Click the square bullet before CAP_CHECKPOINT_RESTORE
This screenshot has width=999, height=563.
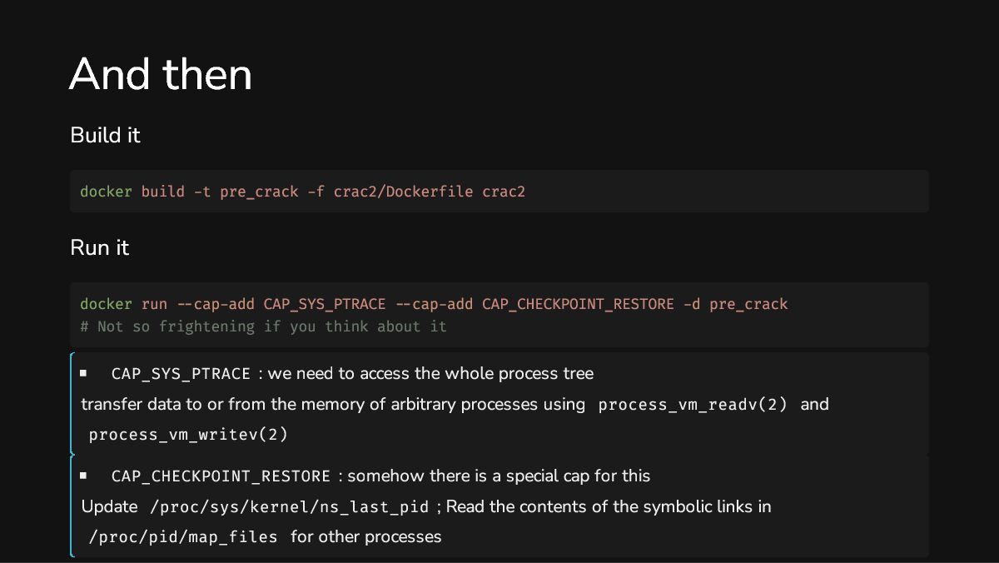click(x=83, y=476)
